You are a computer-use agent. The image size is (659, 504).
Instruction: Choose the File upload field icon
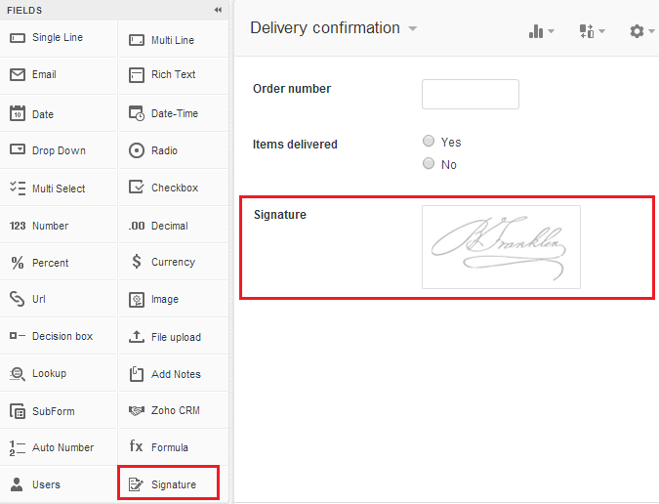pos(137,337)
